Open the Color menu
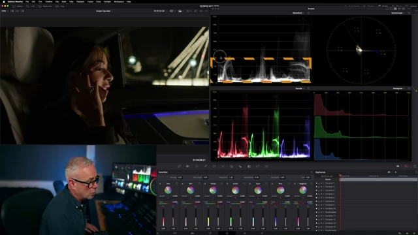This screenshot has width=418, height=235. [99, 1]
